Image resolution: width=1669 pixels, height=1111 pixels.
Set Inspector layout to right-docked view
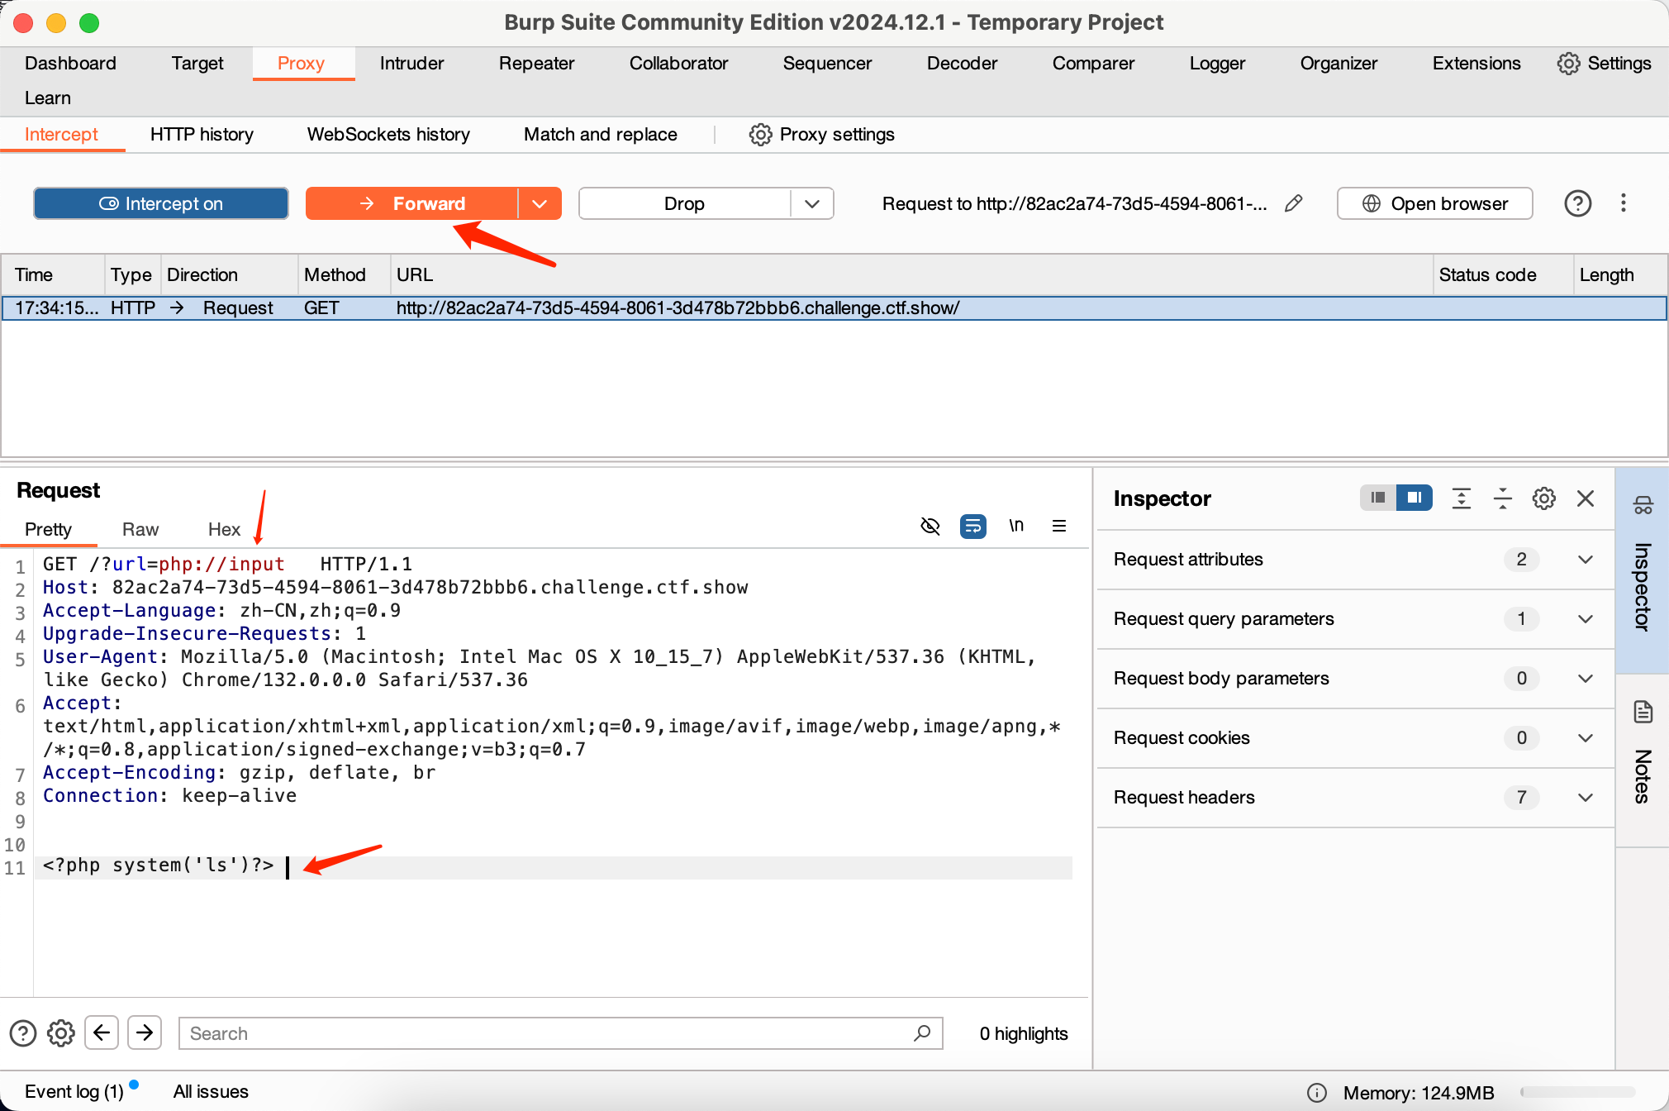1415,498
